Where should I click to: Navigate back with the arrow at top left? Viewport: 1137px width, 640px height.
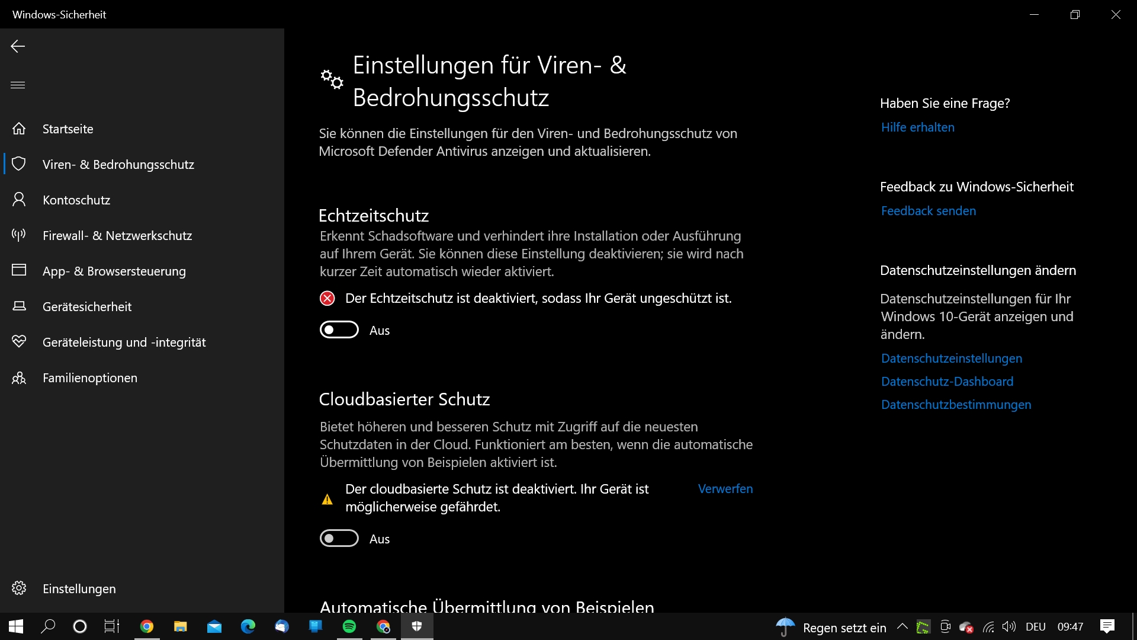coord(18,46)
